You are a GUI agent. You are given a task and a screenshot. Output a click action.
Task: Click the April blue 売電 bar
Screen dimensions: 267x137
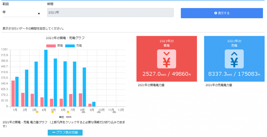pos(46,78)
